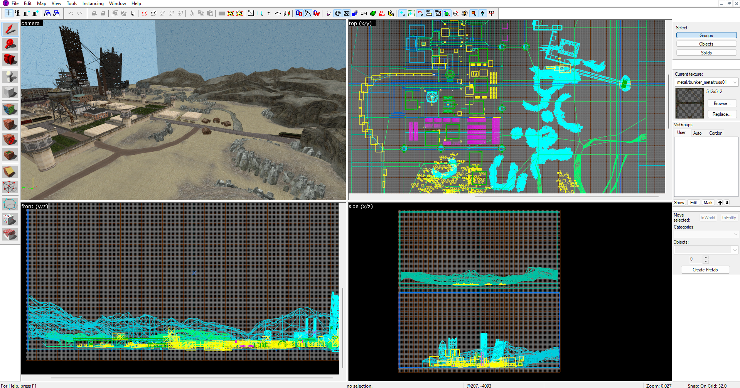This screenshot has height=388, width=740.
Task: Pick the Entity tool lightbulb icon
Action: (10, 76)
